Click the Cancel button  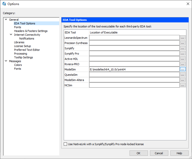coord(159,153)
